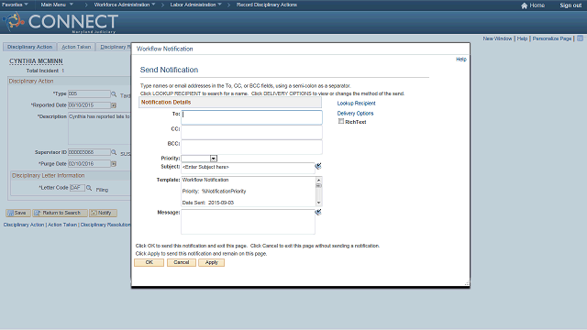Open Labor Administration breadcrumb menu
This screenshot has height=330, width=587.
(195, 5)
